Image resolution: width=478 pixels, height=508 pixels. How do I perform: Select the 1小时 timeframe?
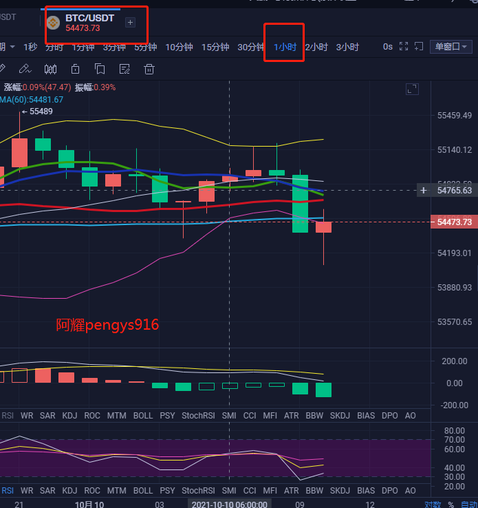(x=285, y=47)
